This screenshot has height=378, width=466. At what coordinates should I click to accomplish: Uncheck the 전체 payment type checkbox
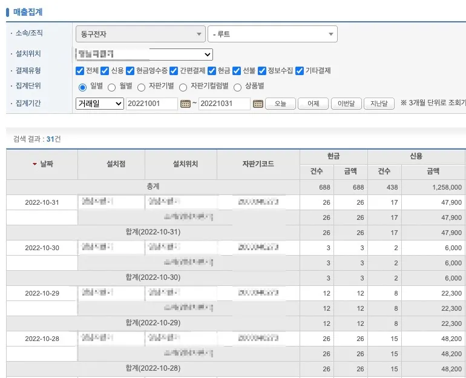click(80, 71)
